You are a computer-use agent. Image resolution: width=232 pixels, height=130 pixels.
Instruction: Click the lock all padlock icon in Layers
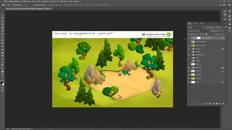[x=206, y=34]
